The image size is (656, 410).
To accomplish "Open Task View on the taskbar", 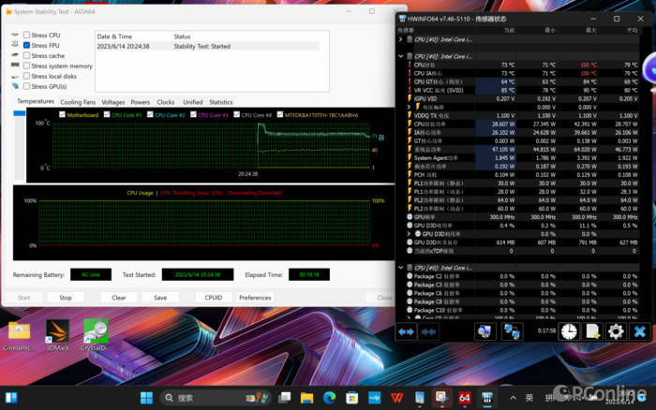I will point(285,398).
